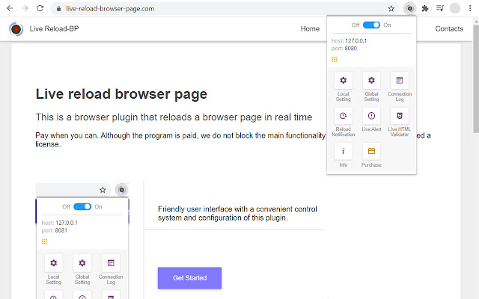Click Live Reload extension icon in browser toolbar

[410, 8]
